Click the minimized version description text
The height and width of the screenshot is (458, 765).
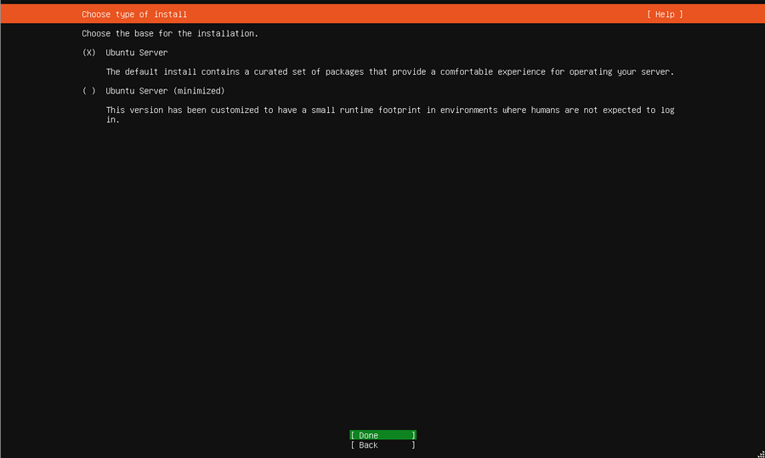tap(390, 115)
